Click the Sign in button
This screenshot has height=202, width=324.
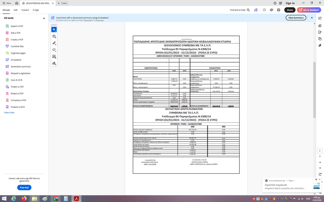[290, 3]
